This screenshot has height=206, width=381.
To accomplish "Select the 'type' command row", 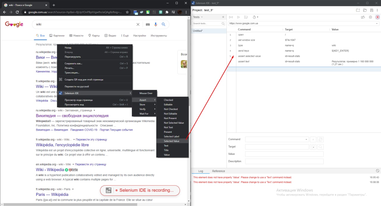I will pos(304,46).
